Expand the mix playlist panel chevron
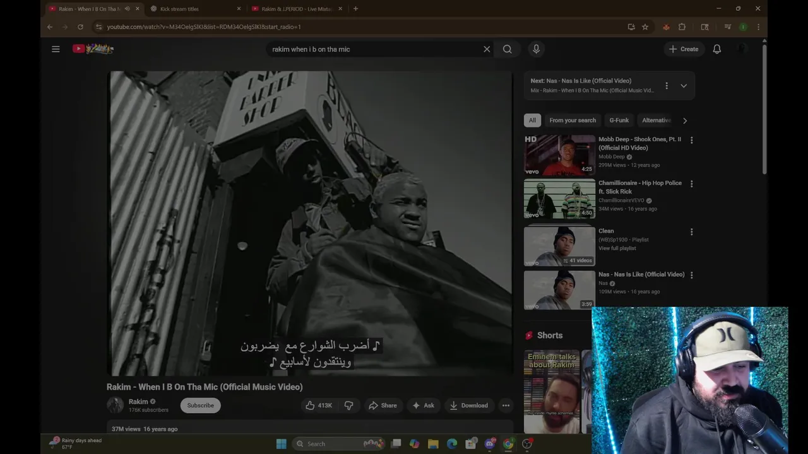Viewport: 808px width, 454px height. (x=684, y=86)
